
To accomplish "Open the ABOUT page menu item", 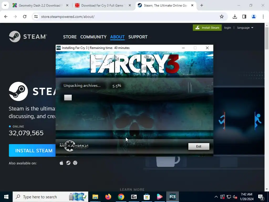I will point(117,37).
